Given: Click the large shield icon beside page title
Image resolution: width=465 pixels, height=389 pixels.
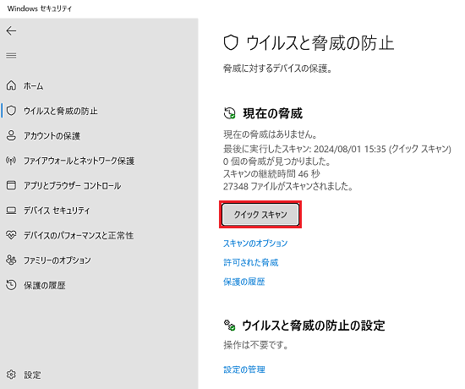Looking at the screenshot, I should tap(231, 43).
